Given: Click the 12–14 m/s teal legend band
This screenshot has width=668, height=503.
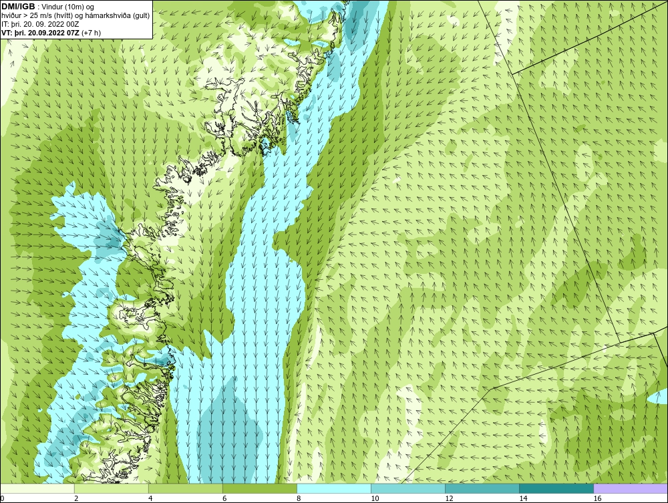Looking at the screenshot, I should click(x=482, y=488).
